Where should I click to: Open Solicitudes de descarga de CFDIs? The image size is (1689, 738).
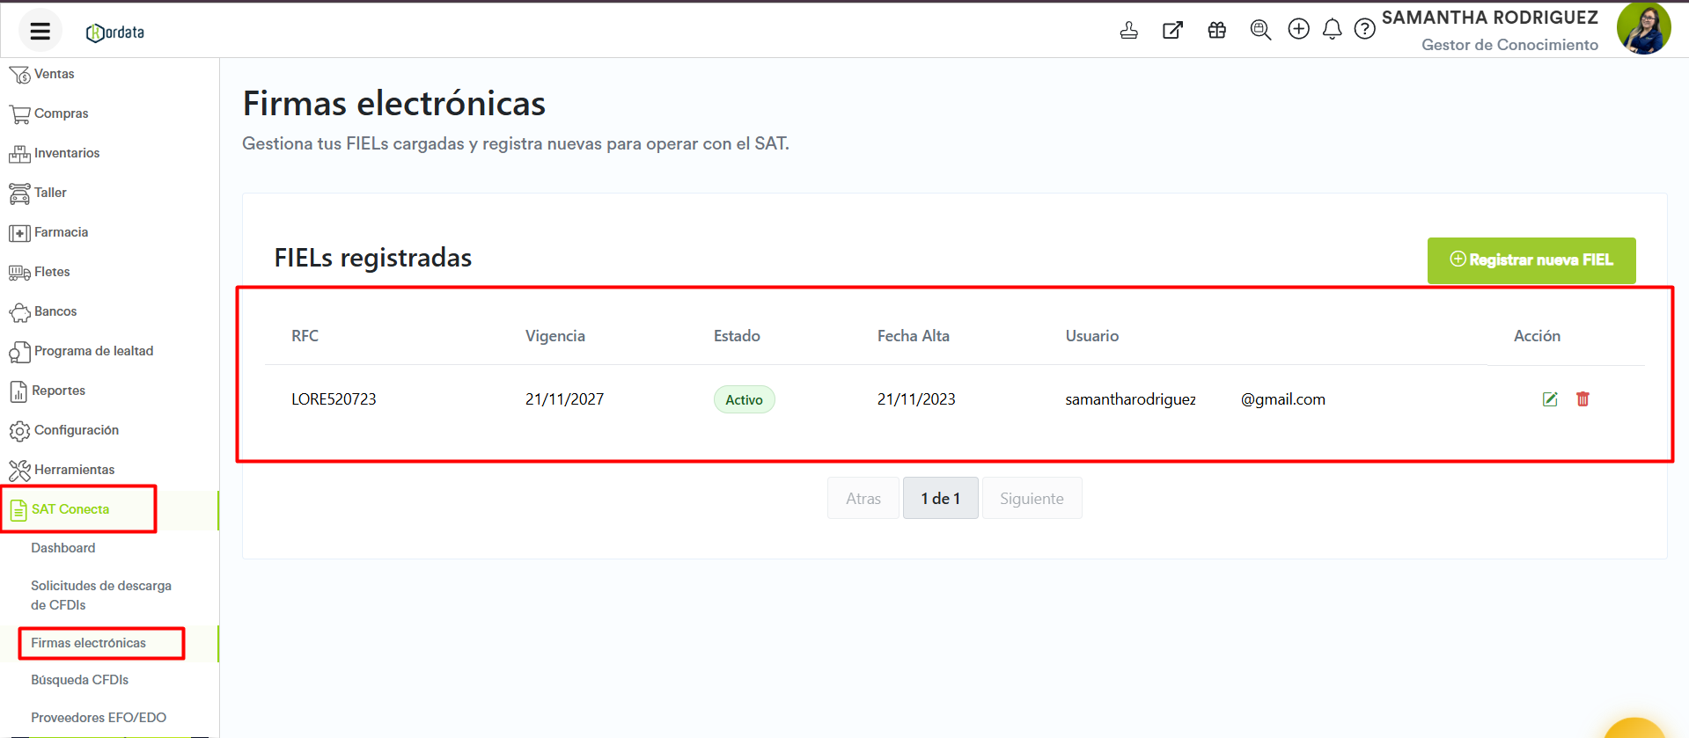pos(100,596)
